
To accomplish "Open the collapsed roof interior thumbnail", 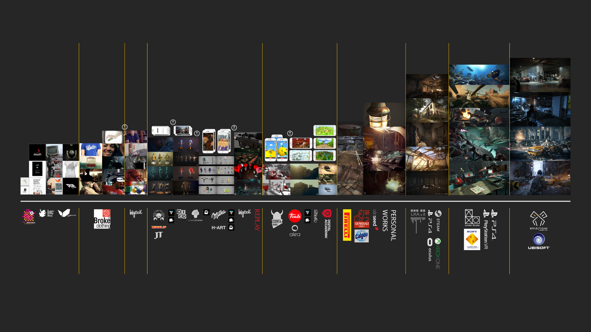I will [x=427, y=159].
